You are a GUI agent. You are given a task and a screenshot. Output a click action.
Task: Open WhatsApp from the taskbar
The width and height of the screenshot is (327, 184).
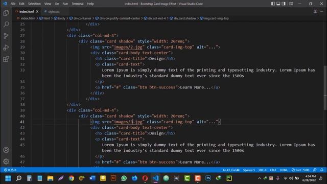coord(124,178)
